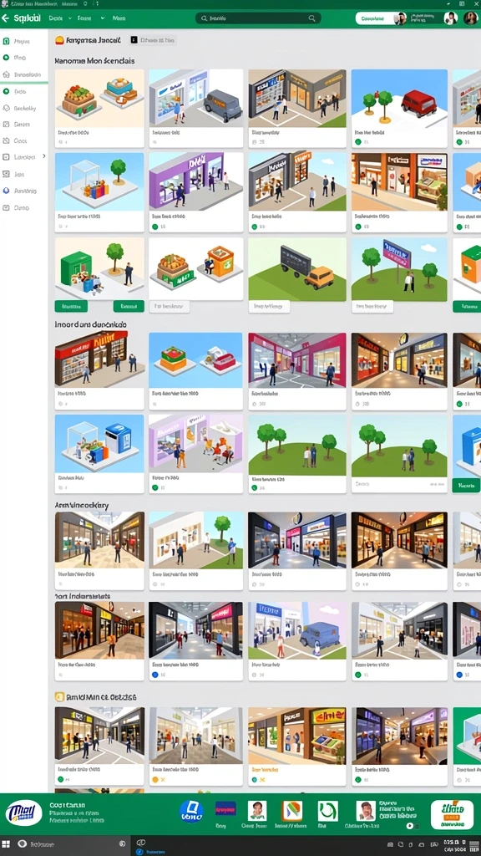The width and height of the screenshot is (481, 856).
Task: Click the left green button under the green kiosk card
Action: tap(71, 306)
